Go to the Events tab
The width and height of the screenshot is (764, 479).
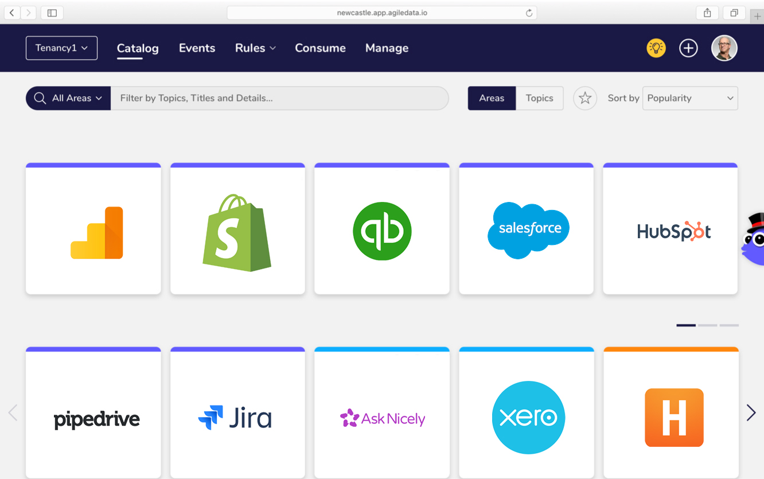coord(197,48)
